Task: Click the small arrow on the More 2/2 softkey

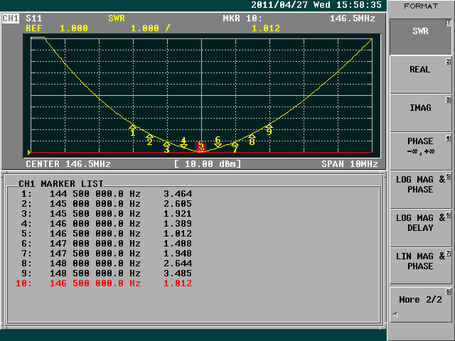Action: (x=395, y=314)
